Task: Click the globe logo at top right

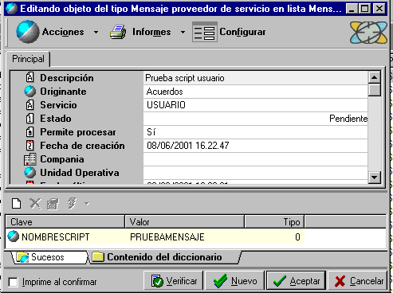Action: 368,33
